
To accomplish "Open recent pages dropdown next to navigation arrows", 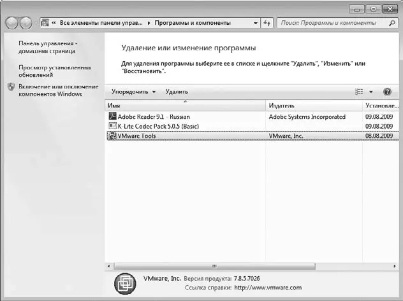I will 36,23.
